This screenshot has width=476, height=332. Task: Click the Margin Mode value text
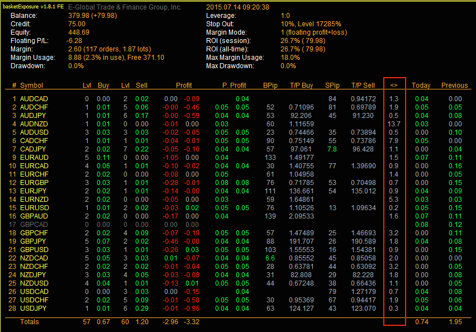313,32
